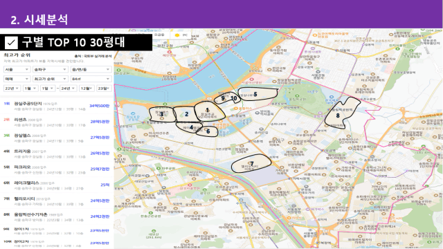The image size is (443, 249).
Task: Open 3위 잠실엘스 listing
Action: click(x=57, y=138)
